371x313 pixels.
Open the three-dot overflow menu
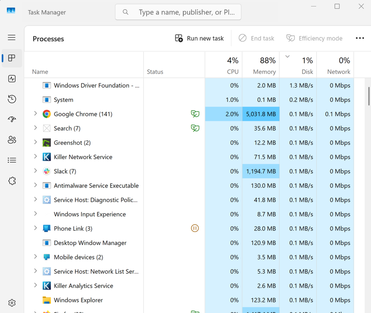tap(360, 38)
